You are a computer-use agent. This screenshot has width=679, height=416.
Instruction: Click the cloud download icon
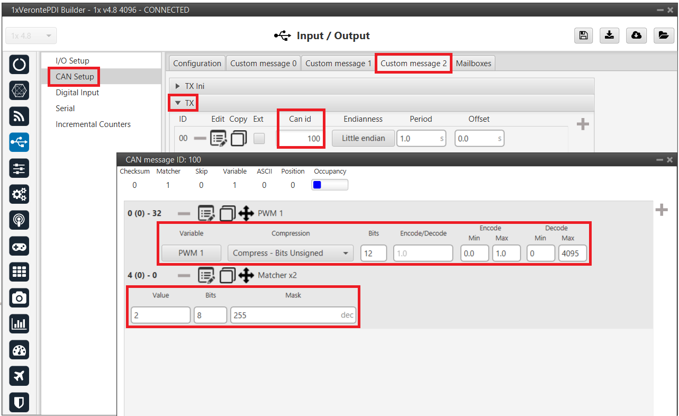click(636, 35)
